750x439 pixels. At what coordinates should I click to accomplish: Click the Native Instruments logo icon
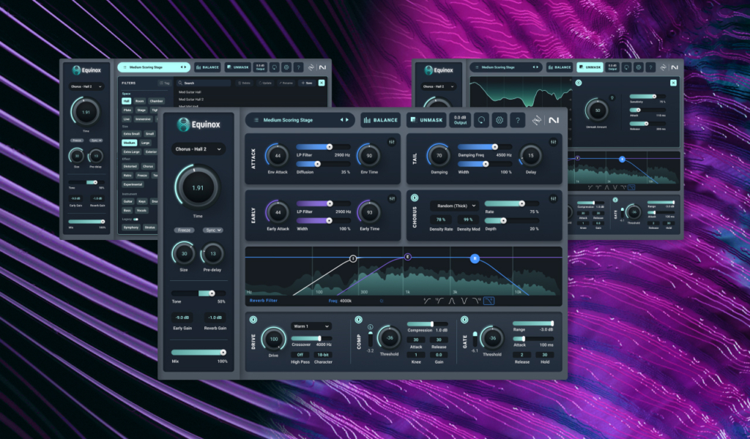coord(554,120)
